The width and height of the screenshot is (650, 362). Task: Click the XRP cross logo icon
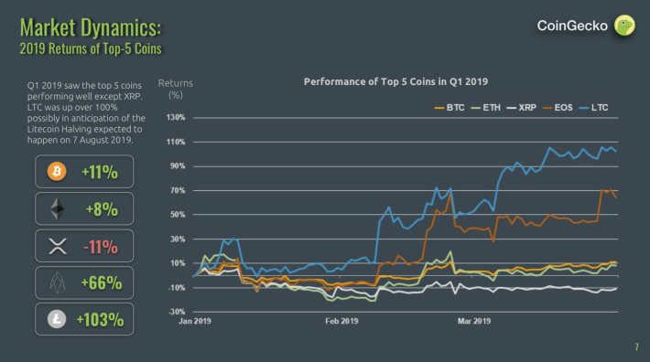(58, 246)
